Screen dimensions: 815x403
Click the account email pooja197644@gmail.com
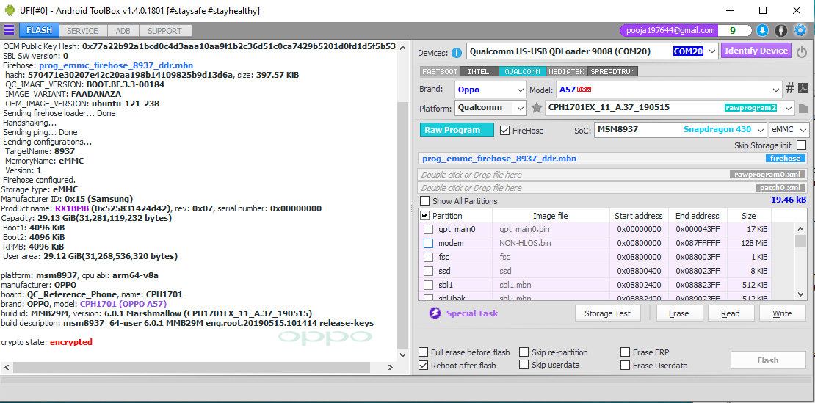point(669,31)
